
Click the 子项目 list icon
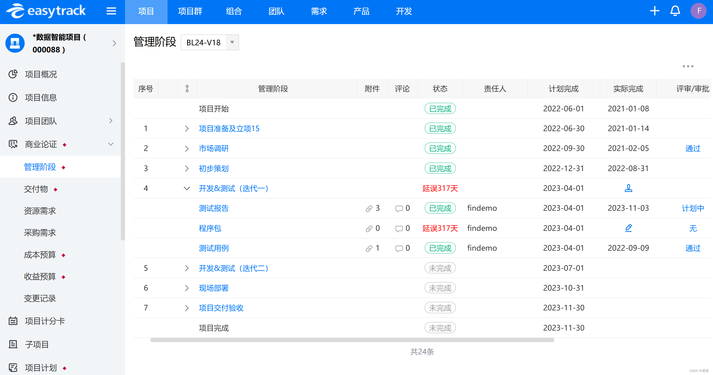tap(13, 344)
